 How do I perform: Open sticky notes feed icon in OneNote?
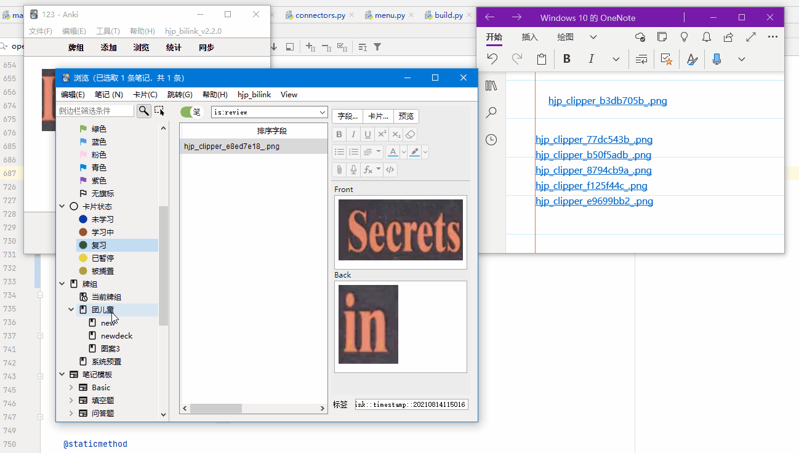click(662, 37)
